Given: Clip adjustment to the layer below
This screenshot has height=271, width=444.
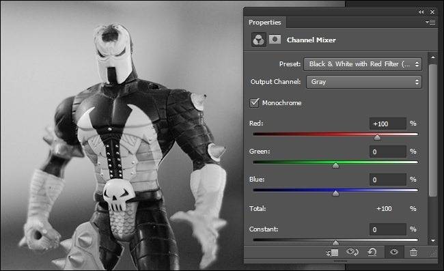Looking at the screenshot, I should [x=332, y=253].
